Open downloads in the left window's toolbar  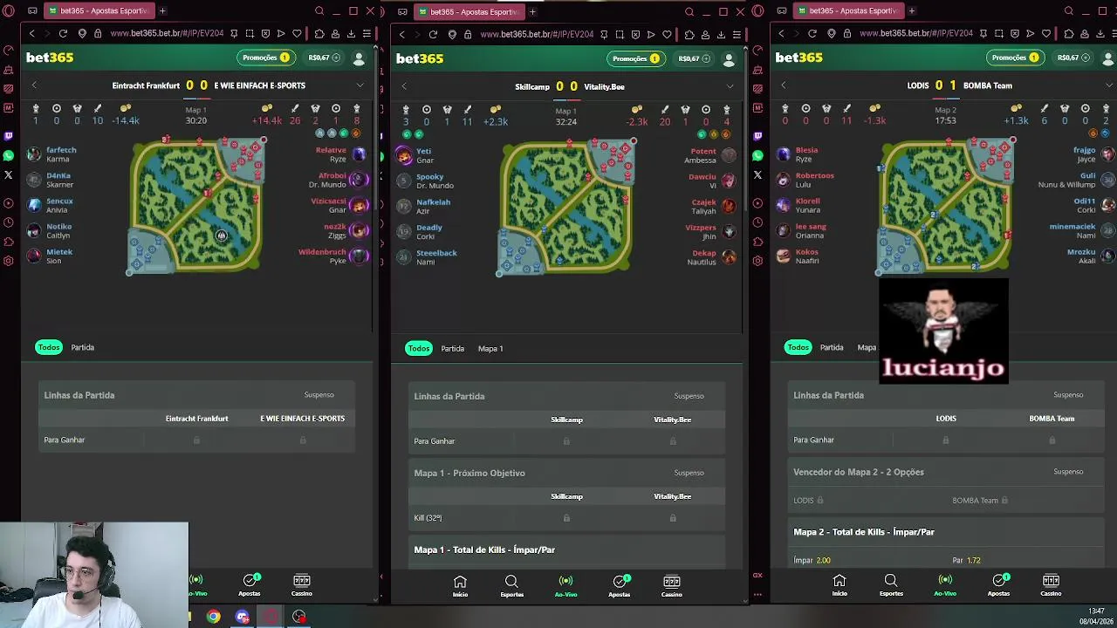point(351,33)
